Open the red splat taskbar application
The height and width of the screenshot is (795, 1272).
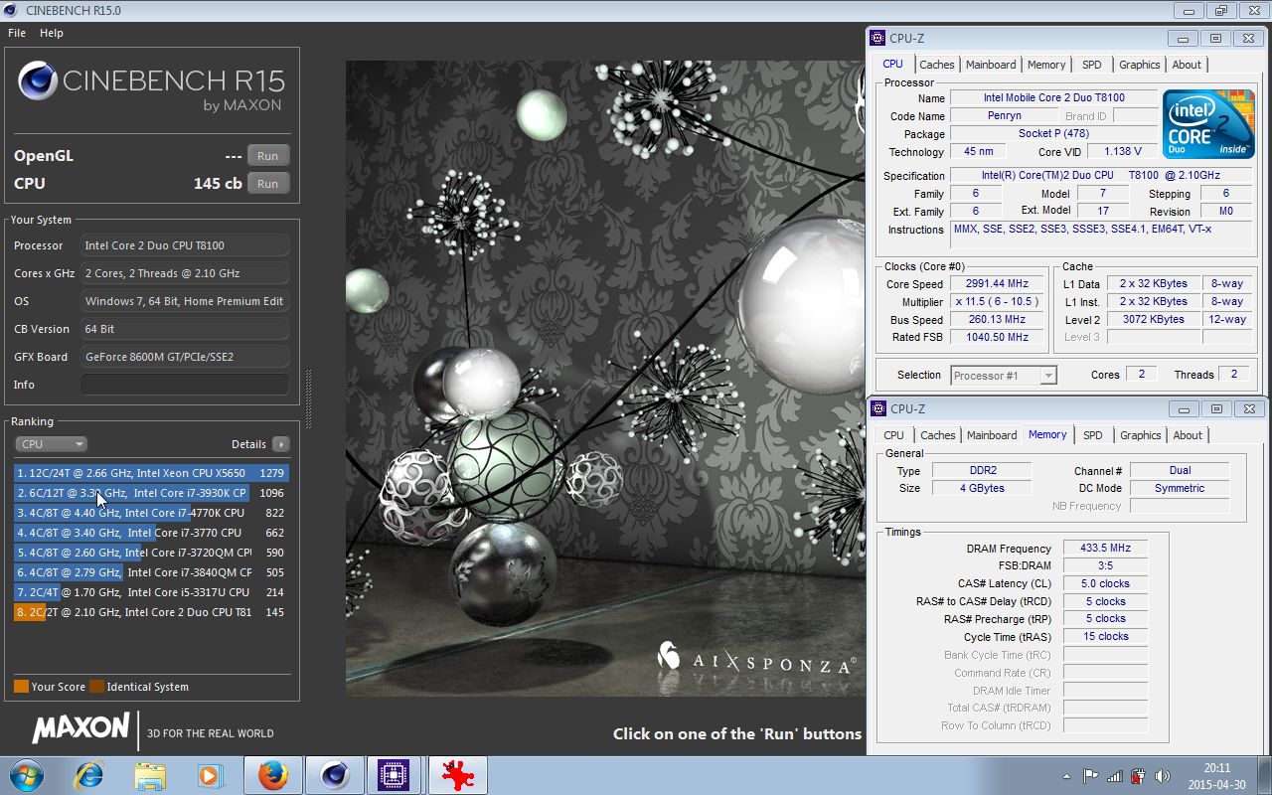[458, 775]
